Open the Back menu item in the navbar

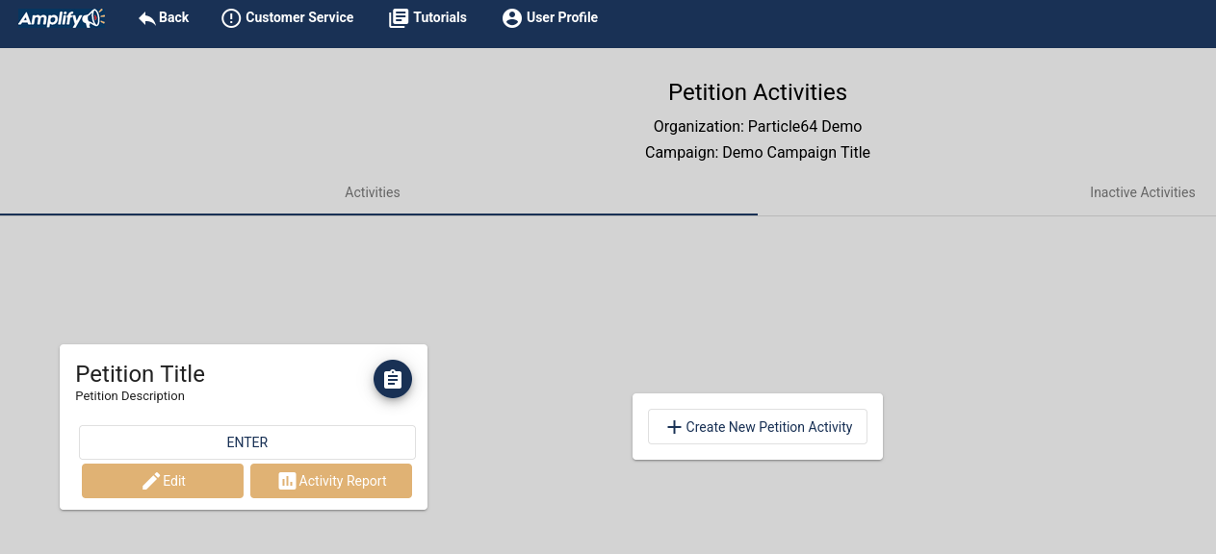[164, 17]
